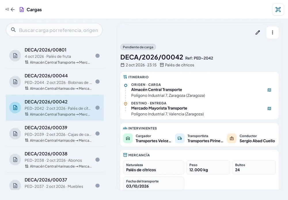Click the Pendiente de carga status badge

[138, 47]
